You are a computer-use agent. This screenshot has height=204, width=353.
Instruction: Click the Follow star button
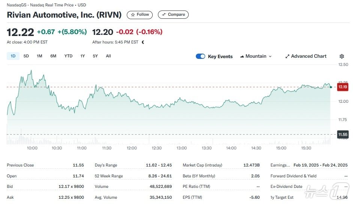point(140,15)
